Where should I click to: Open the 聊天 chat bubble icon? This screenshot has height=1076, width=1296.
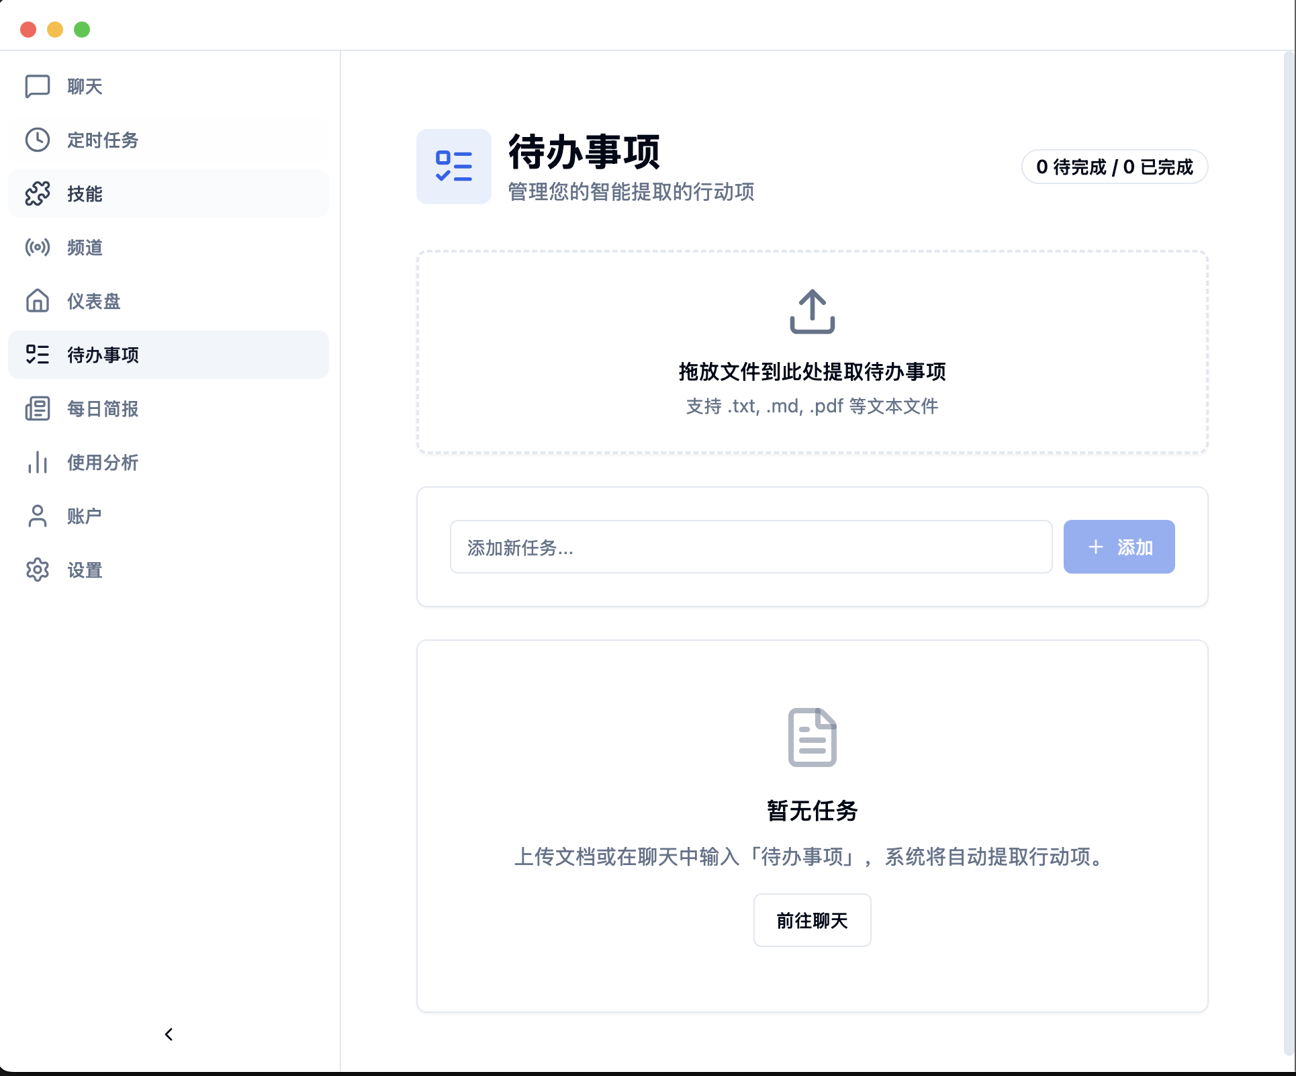(x=37, y=86)
